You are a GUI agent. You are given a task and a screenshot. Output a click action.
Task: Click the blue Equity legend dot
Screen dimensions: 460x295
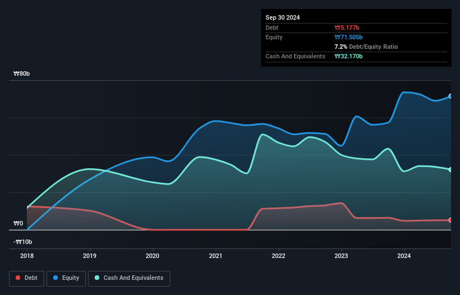tap(55, 278)
